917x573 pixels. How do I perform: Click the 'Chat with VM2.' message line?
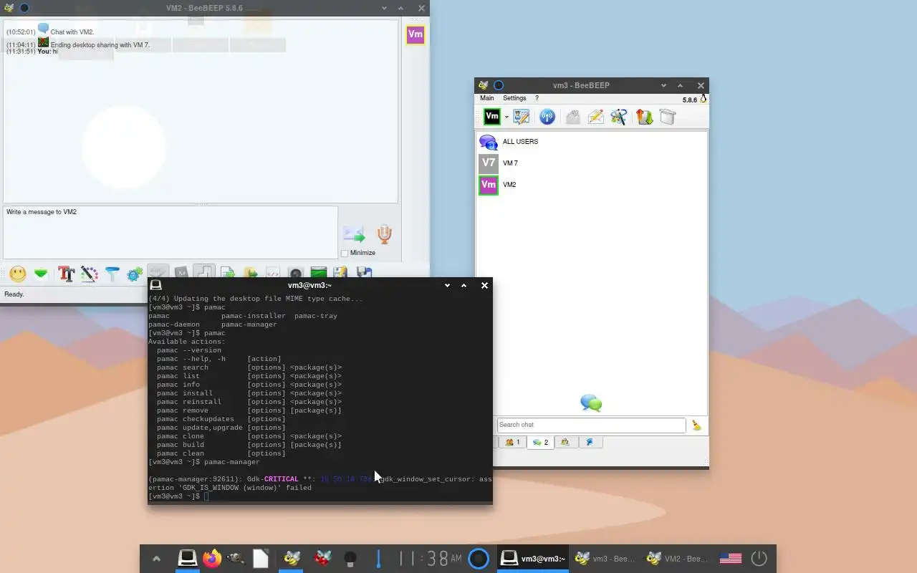coord(72,32)
